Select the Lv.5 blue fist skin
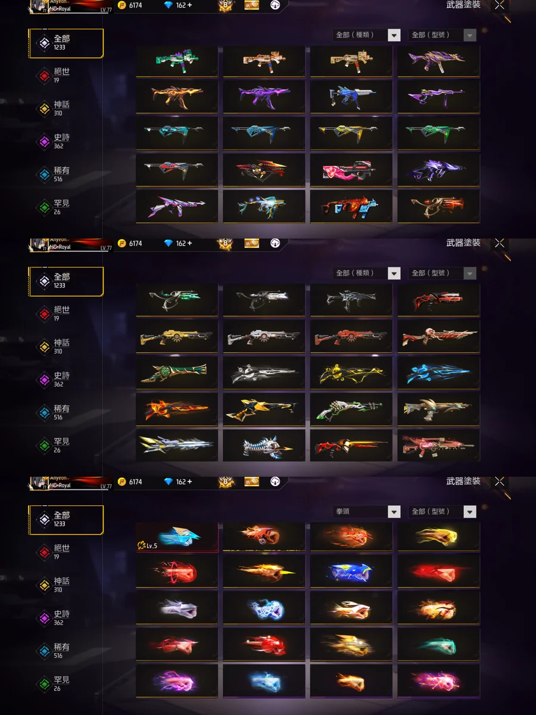 177,537
